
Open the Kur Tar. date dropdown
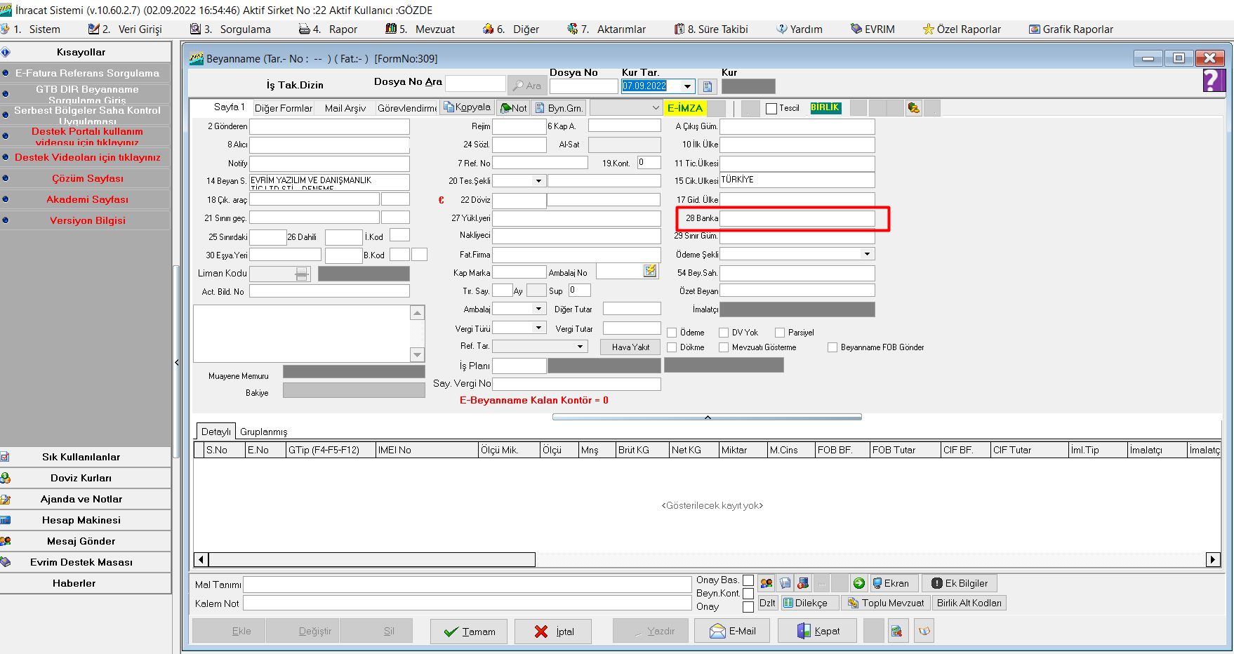pos(687,86)
